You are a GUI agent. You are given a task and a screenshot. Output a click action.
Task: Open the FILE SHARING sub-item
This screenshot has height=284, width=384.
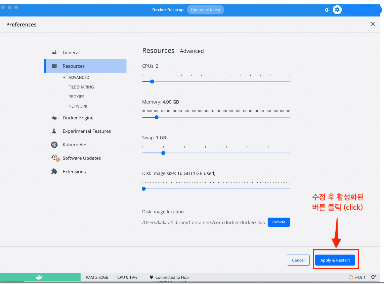click(81, 87)
